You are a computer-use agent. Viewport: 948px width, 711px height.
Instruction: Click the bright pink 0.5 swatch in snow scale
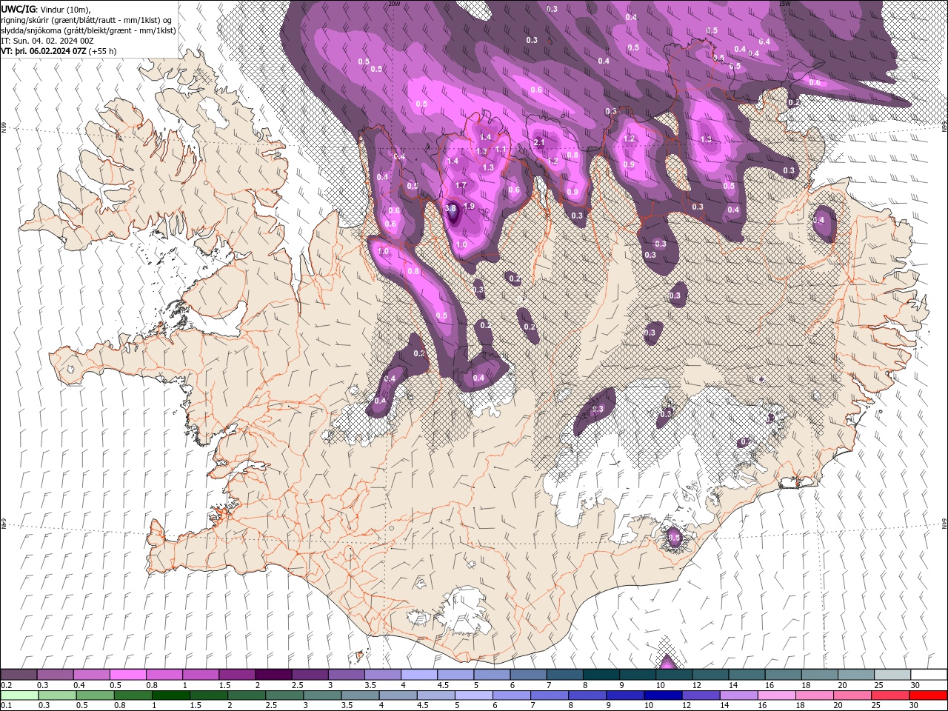pos(127,675)
